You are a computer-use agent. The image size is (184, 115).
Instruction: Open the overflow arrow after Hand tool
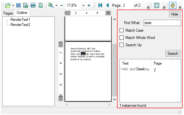[x=180, y=7]
